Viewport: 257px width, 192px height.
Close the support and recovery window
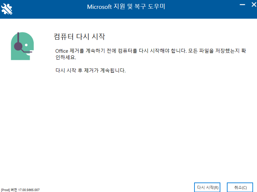click(254, 5)
